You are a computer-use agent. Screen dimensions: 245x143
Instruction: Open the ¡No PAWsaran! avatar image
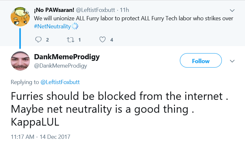coord(20,17)
